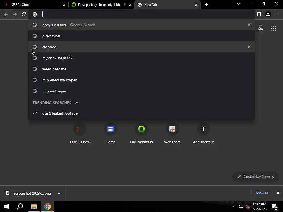283x212 pixels.
Task: Select the "posy's cursors" search suggestion
Action: tap(141, 25)
